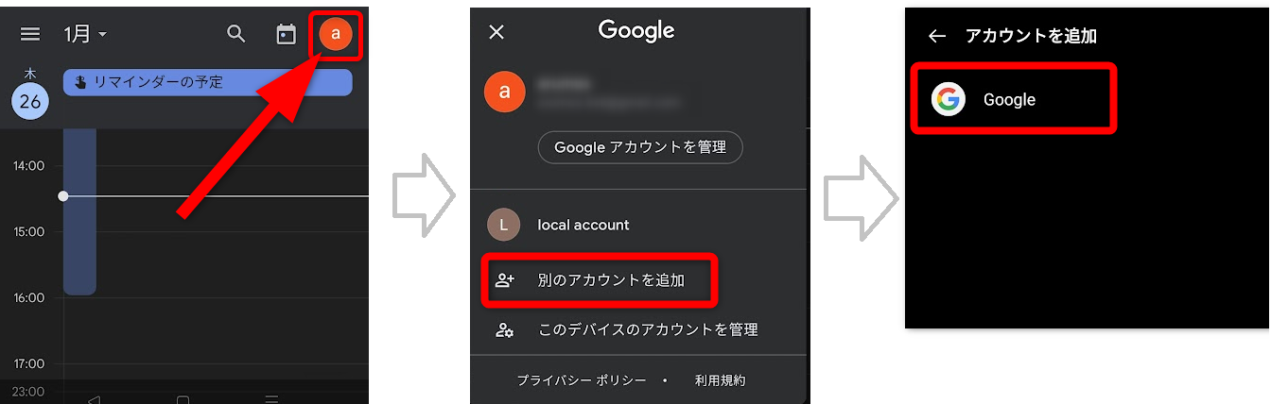This screenshot has width=1271, height=404.
Task: Open the プライバシー ポリシー link
Action: tap(582, 380)
